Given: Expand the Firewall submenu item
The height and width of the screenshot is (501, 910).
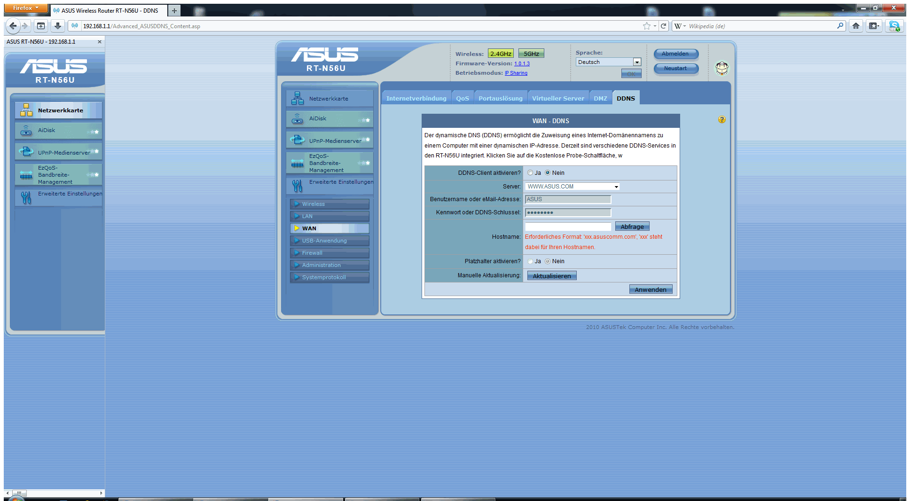Looking at the screenshot, I should click(x=329, y=253).
